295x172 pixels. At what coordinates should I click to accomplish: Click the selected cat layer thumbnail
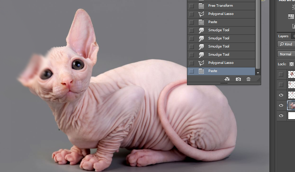pyautogui.click(x=291, y=105)
